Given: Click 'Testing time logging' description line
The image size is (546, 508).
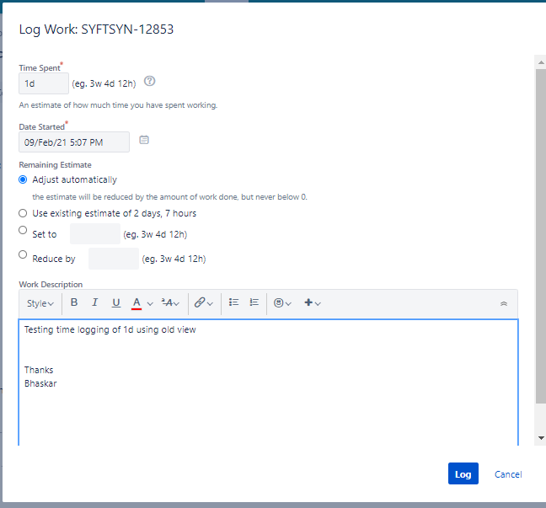Looking at the screenshot, I should point(110,329).
